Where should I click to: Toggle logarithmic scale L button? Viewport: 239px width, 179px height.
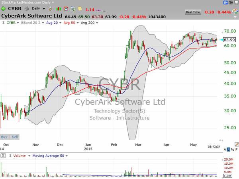pyautogui.click(x=228, y=150)
